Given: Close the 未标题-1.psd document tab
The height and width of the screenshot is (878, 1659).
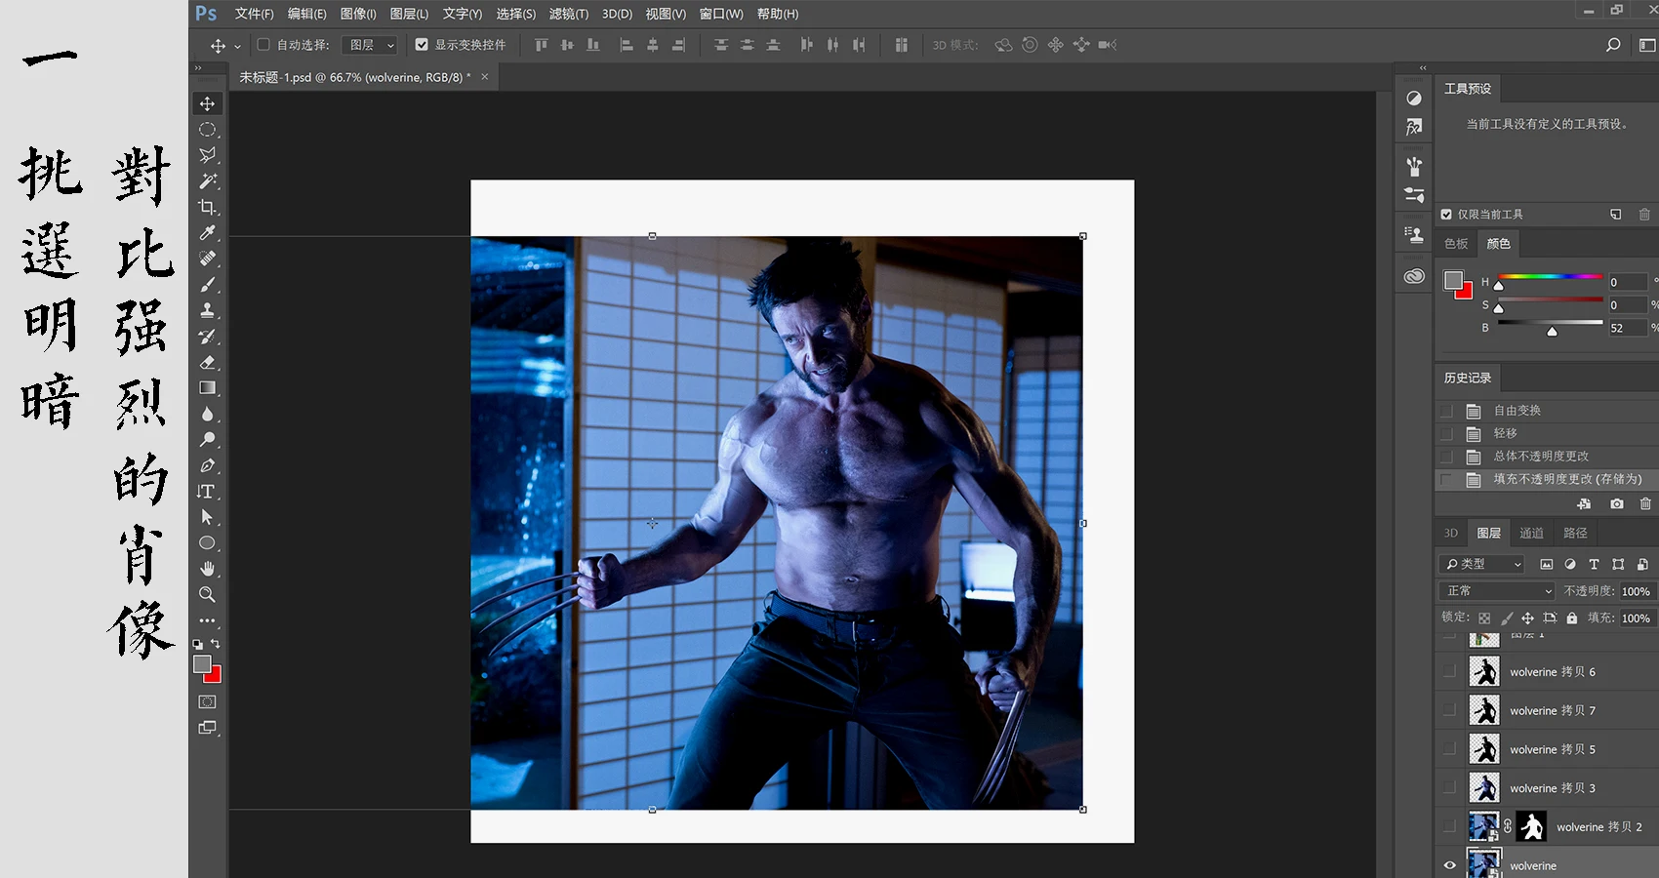Looking at the screenshot, I should point(485,76).
